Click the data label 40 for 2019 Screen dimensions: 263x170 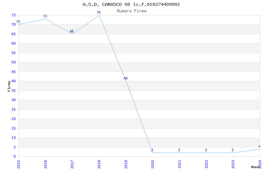click(125, 79)
